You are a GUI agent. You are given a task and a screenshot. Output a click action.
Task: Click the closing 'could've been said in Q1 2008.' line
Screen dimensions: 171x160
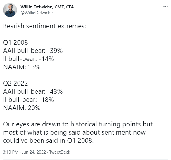(49, 141)
